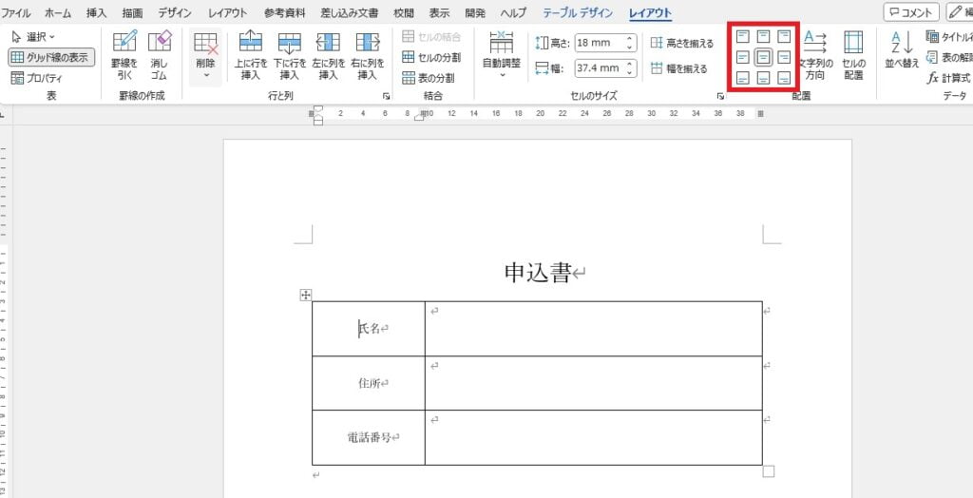
Task: Switch to the 描画 tab
Action: click(132, 13)
